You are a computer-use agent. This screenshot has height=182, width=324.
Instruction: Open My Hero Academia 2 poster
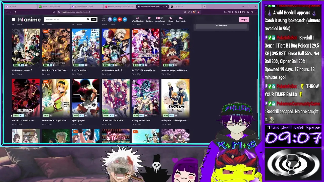[x=115, y=48]
